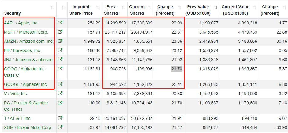Sort by Current Value column header
Screen dimensions: 288x133
tap(236, 10)
